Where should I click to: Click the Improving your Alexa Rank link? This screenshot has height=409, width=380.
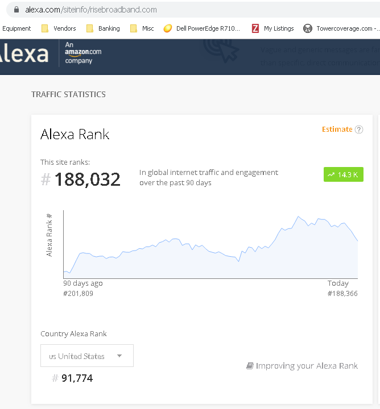(307, 366)
